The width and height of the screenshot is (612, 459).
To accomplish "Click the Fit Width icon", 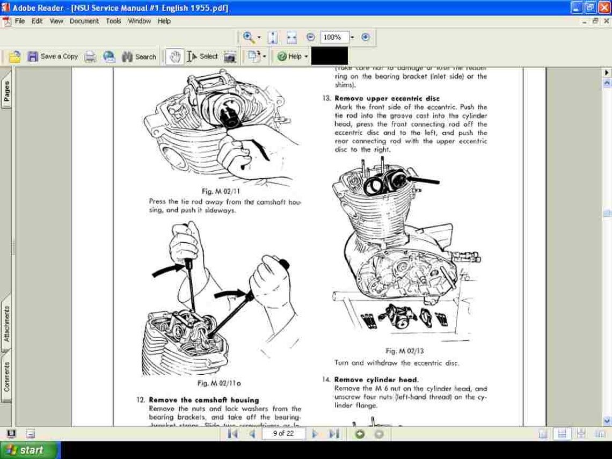I will (291, 37).
